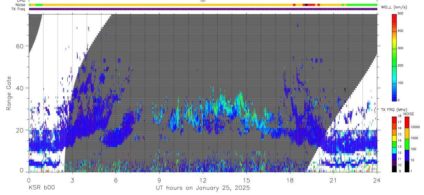Viewport: 424px width, 195px height.
Task: Click the orange swatch in NOISE legend
Action: click(x=407, y=133)
